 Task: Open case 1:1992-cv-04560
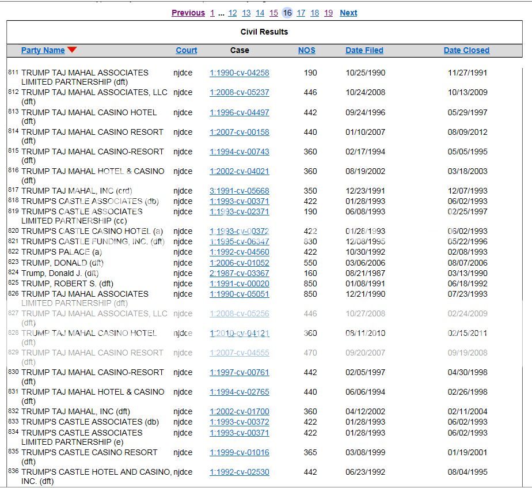[x=239, y=252]
